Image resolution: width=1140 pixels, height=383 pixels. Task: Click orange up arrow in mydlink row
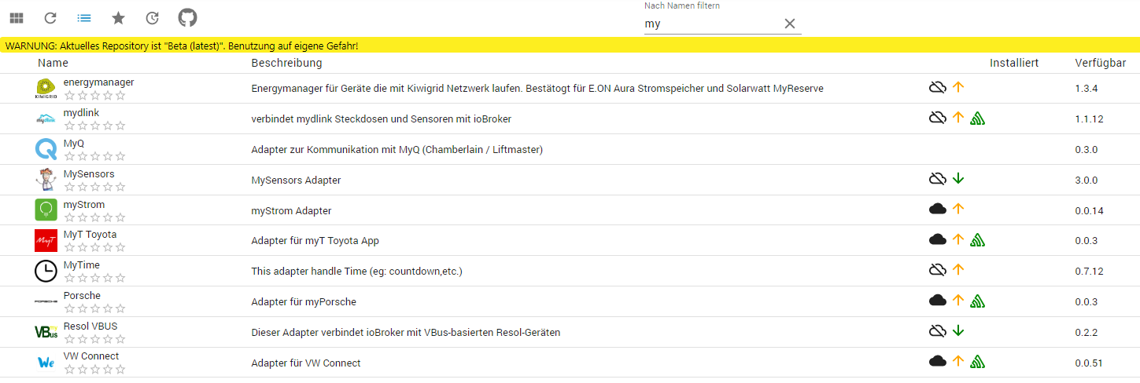[957, 118]
